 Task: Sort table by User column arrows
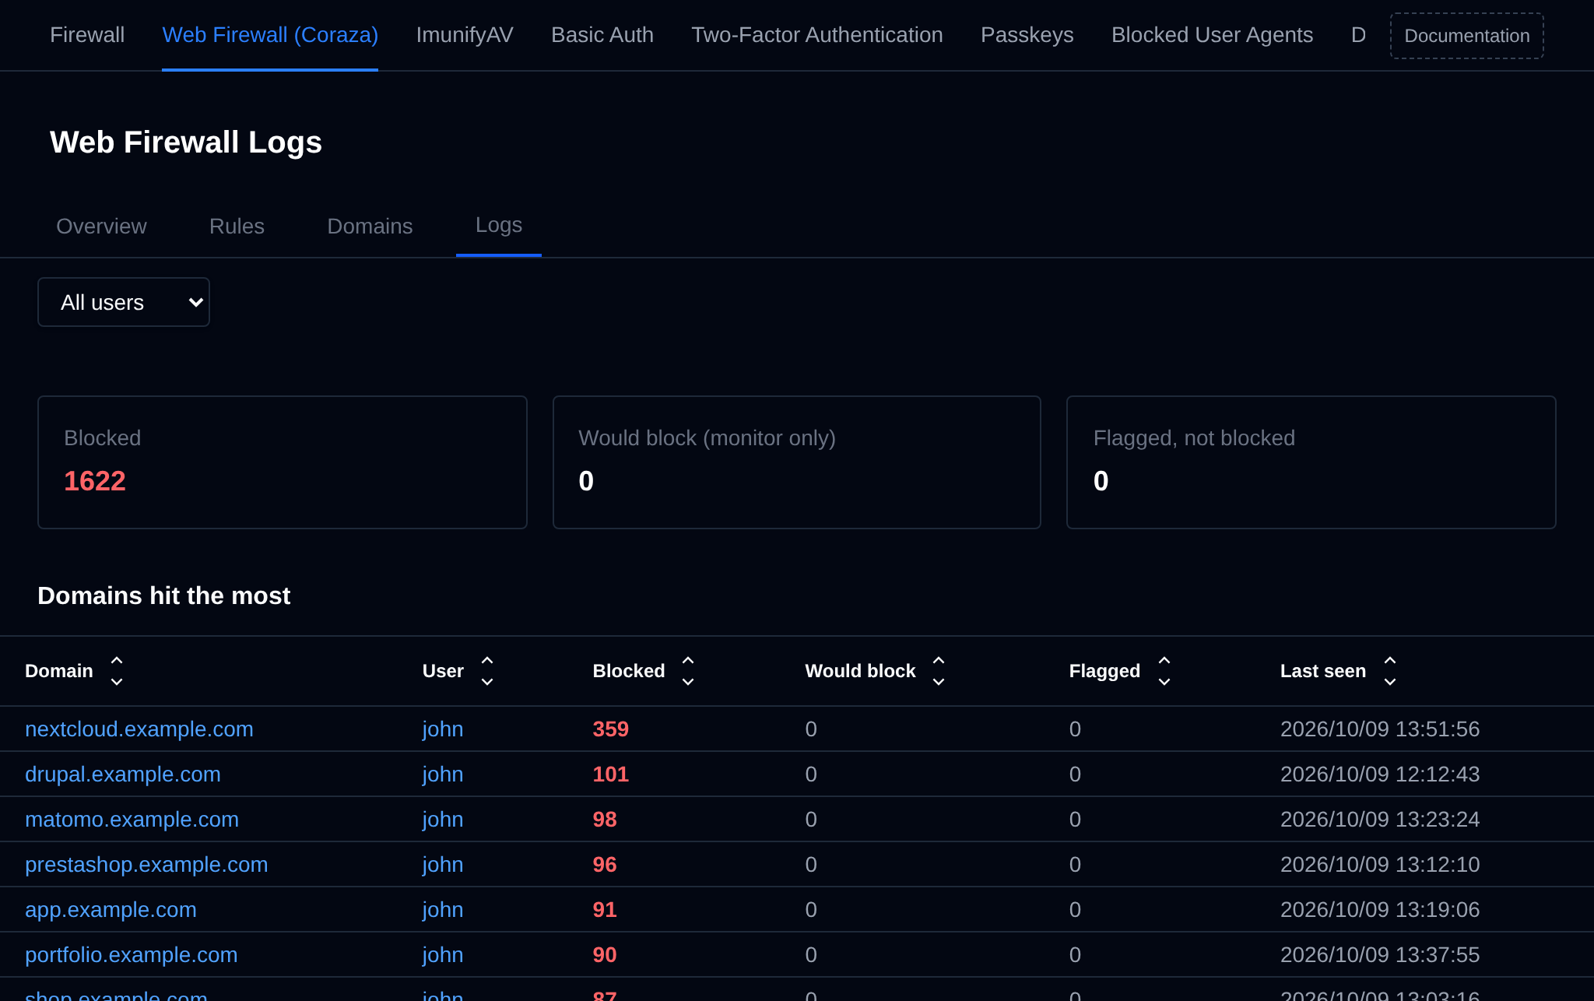tap(487, 671)
